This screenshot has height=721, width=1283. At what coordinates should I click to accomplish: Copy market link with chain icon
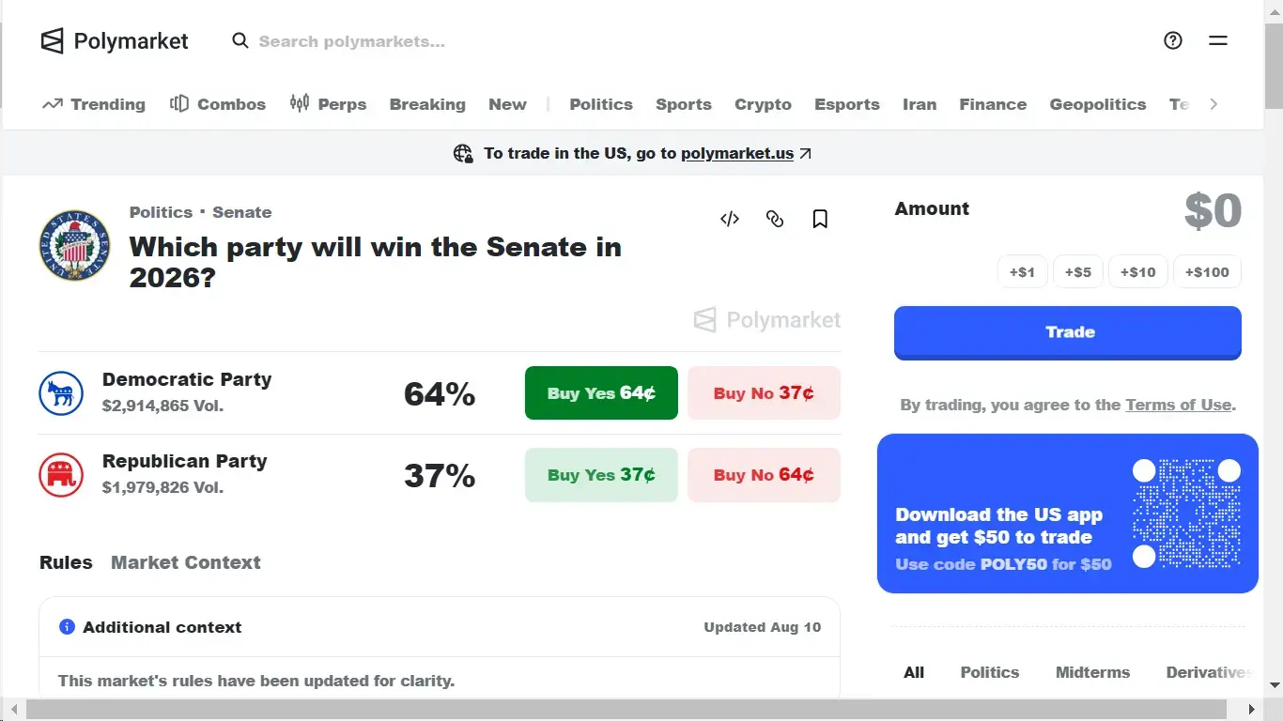pyautogui.click(x=775, y=219)
